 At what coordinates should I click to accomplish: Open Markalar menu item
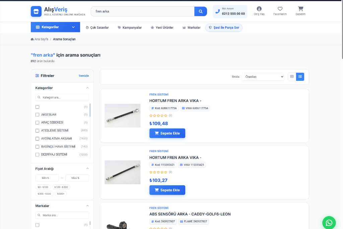[x=191, y=27]
